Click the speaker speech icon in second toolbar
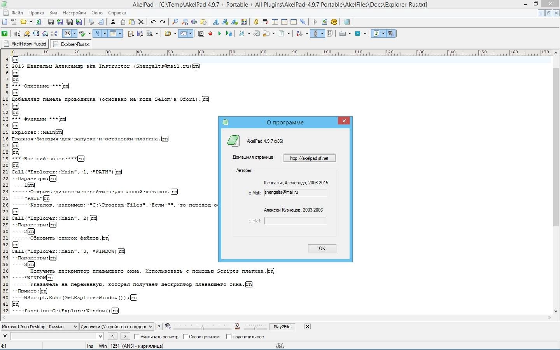The height and width of the screenshot is (350, 560). click(391, 33)
